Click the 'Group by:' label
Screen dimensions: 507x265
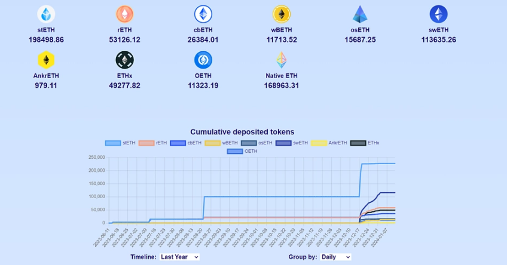[303, 257]
